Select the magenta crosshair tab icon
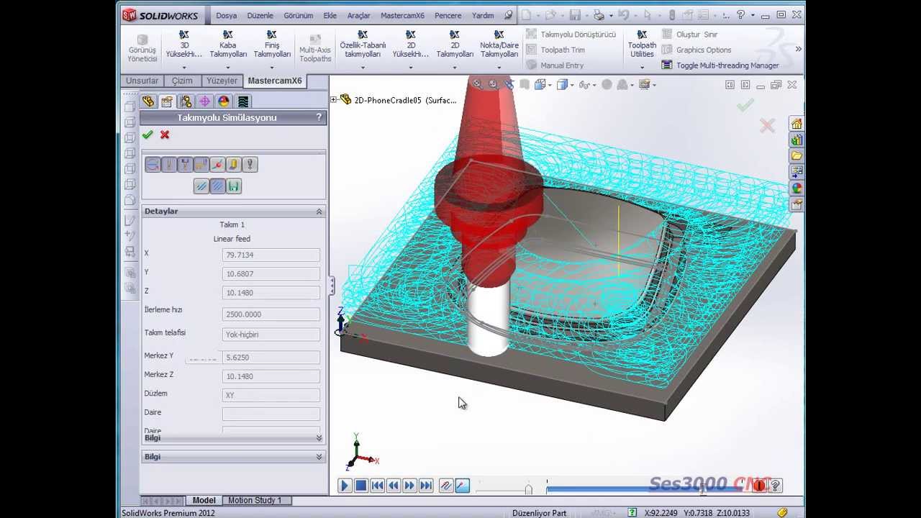Viewport: 921px width, 518px height. [x=204, y=101]
